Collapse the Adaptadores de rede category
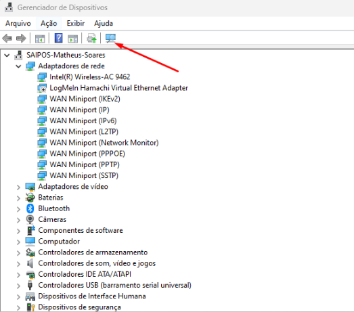The height and width of the screenshot is (312, 354). coord(18,66)
